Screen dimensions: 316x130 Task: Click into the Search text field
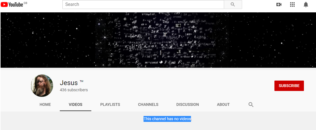(143, 4)
